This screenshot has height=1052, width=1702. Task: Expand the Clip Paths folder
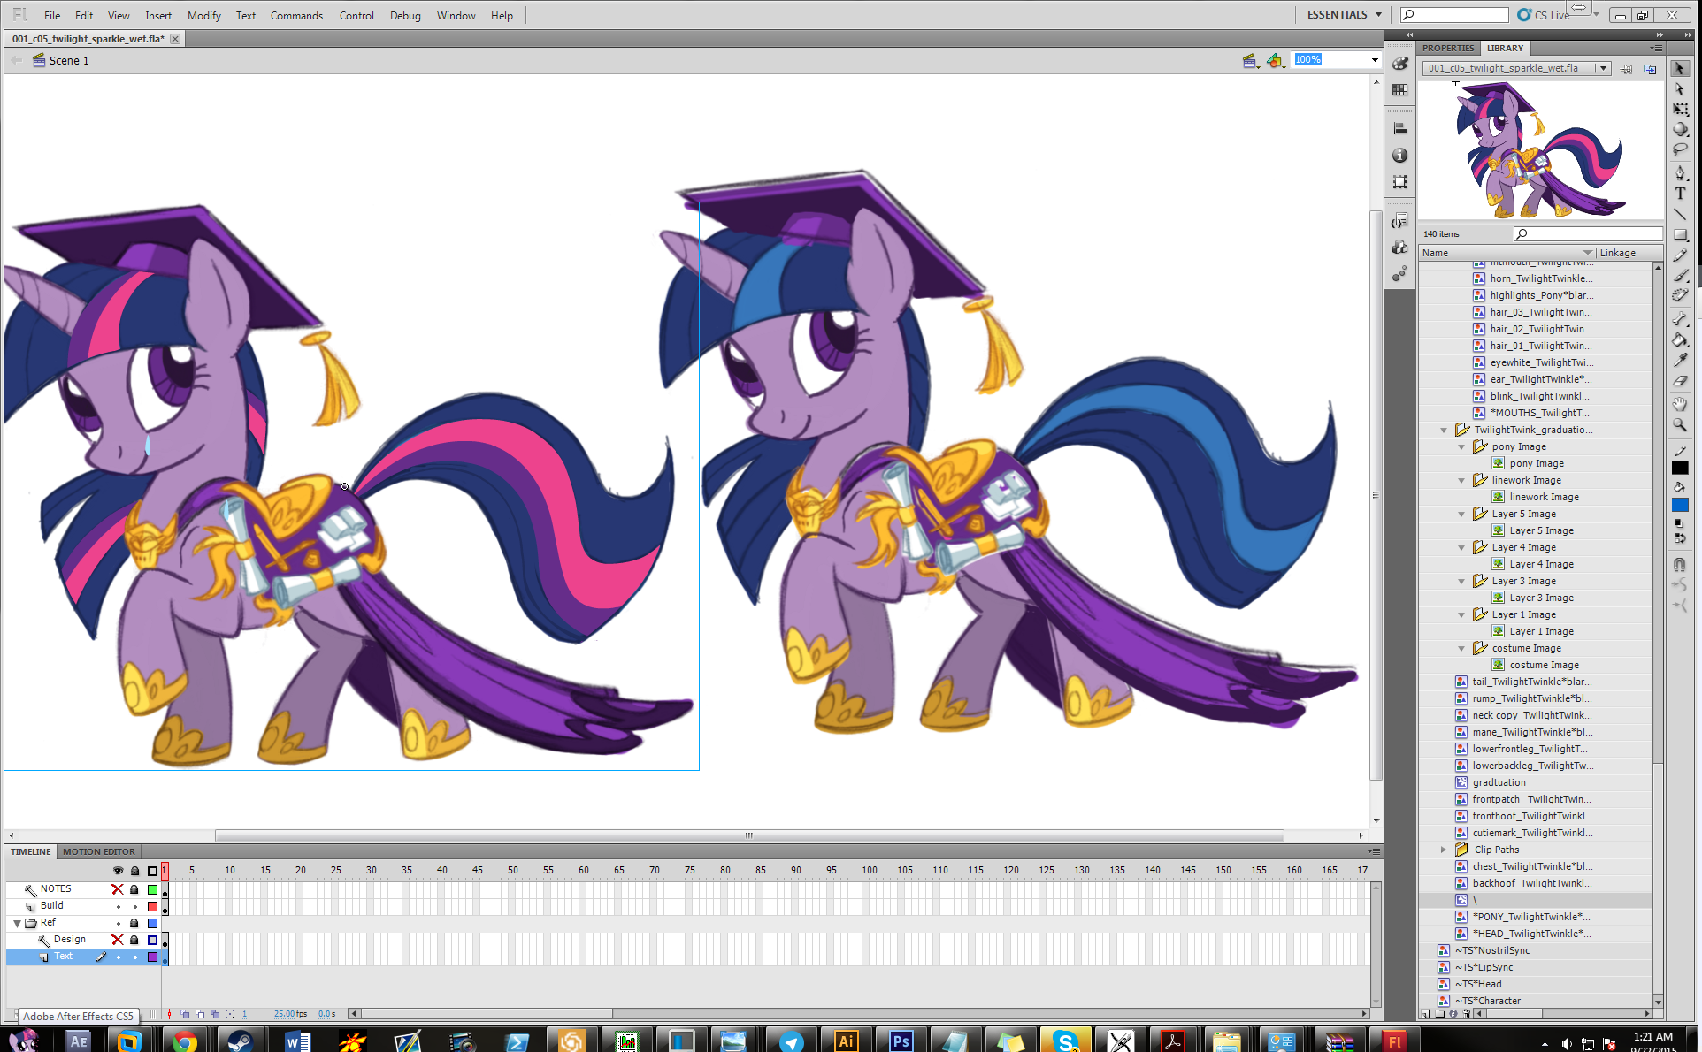click(x=1444, y=850)
